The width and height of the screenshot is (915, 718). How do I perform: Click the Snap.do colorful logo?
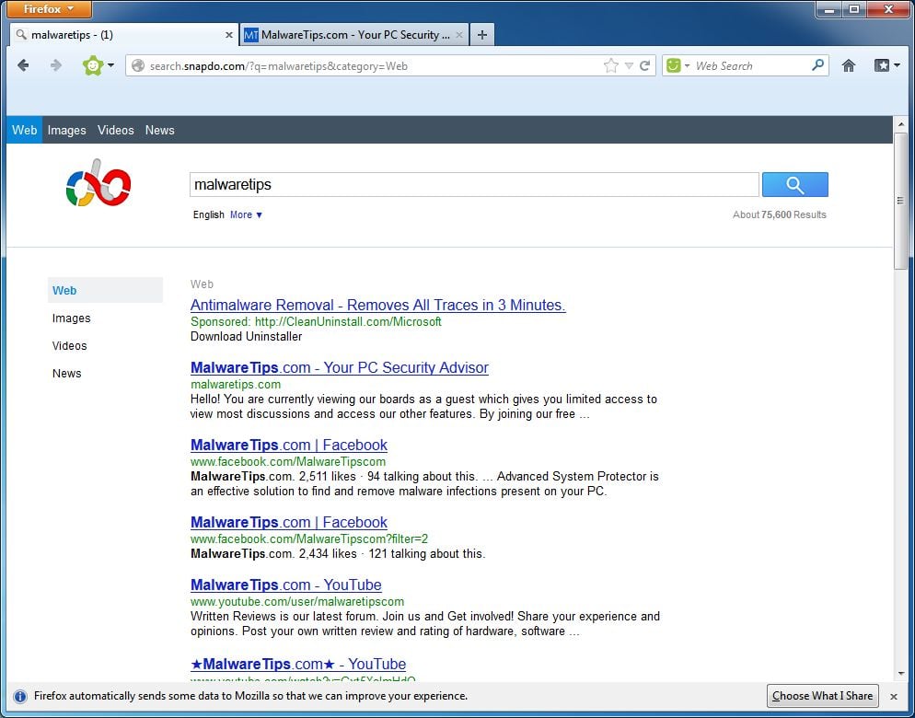98,184
